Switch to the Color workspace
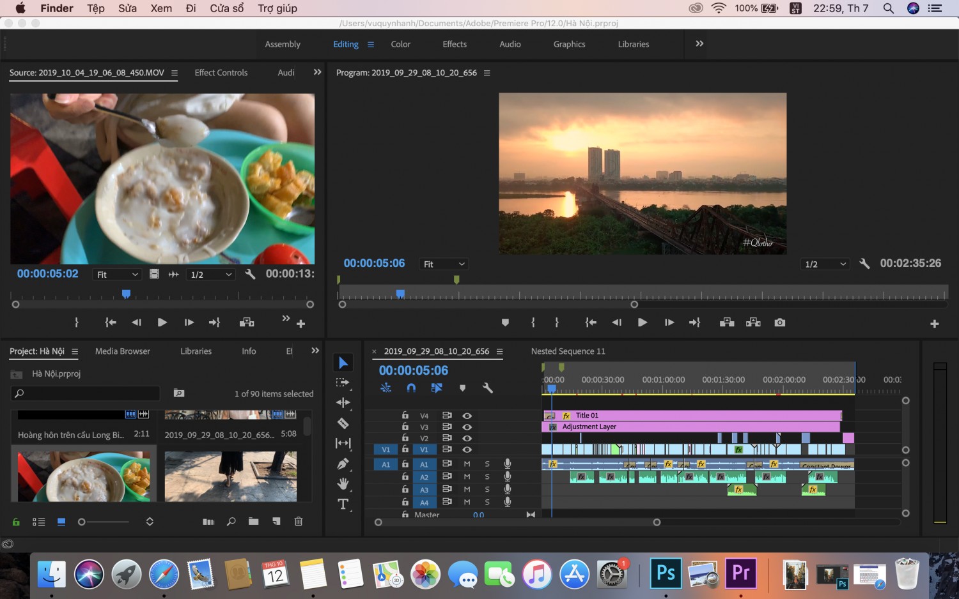Image resolution: width=959 pixels, height=599 pixels. (401, 44)
